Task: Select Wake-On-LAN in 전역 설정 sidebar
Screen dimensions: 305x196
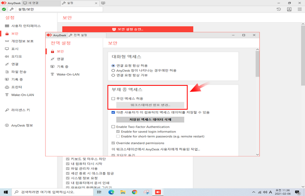Action: click(x=65, y=74)
